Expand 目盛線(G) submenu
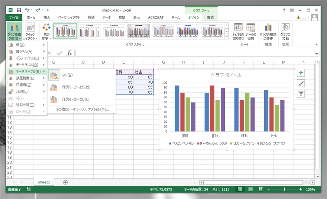Viewport: 327px width, 199px height. click(x=27, y=85)
